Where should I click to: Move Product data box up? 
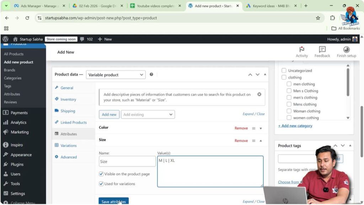point(250,75)
